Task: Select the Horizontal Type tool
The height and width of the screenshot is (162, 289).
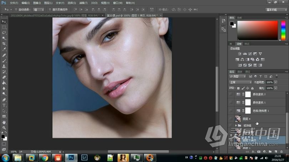Action: (4, 105)
